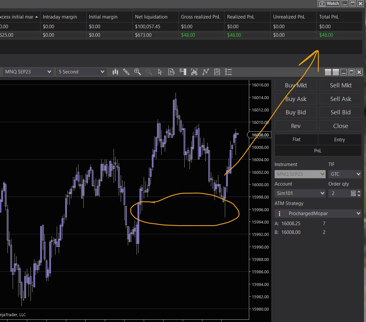Toggle the Chart Trader panel icon
Image resolution: width=366 pixels, height=322 pixels.
(x=183, y=72)
